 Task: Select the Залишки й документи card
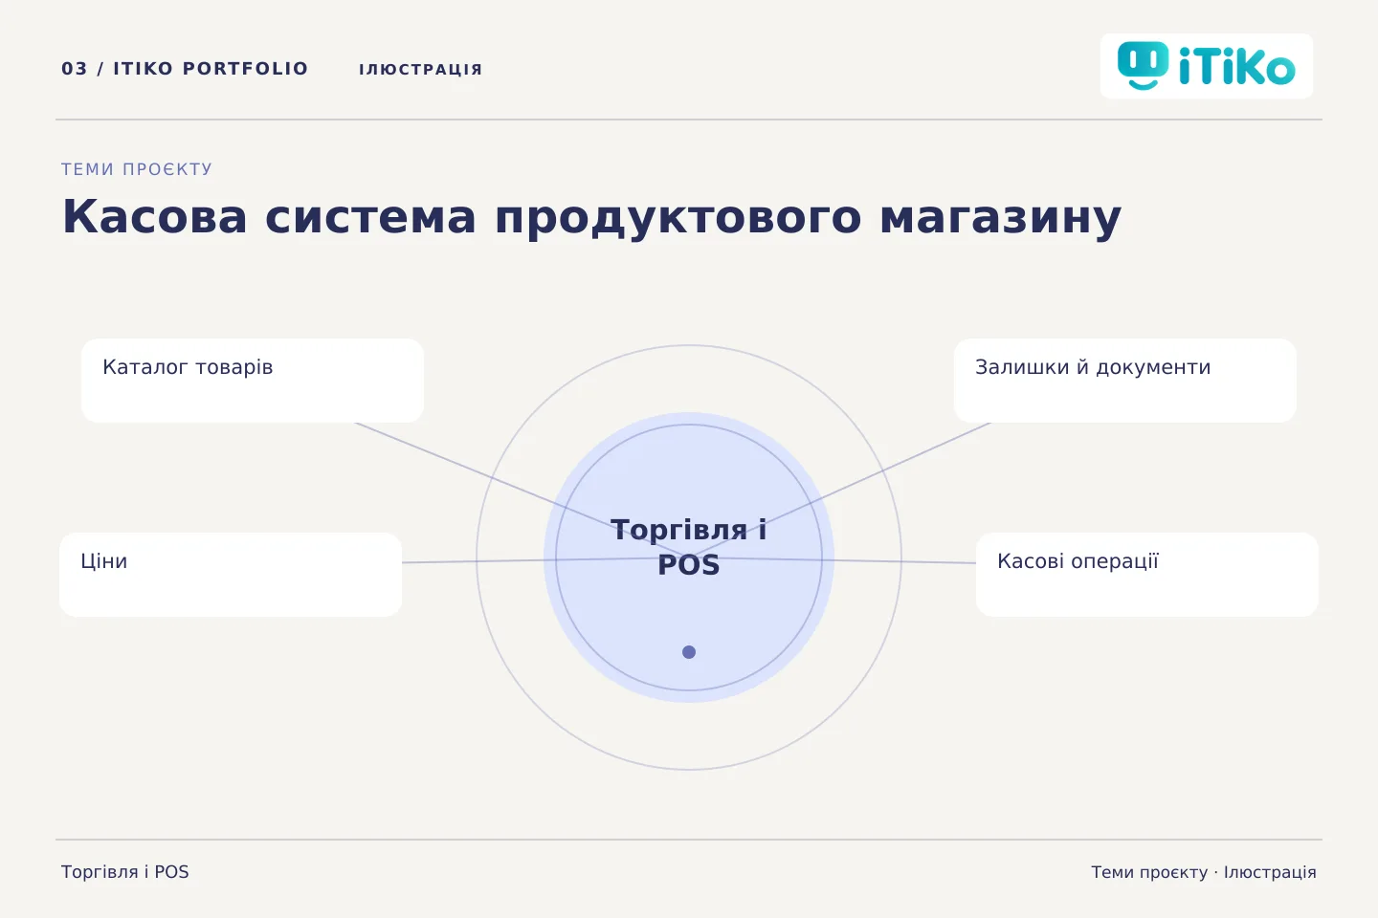(1125, 381)
